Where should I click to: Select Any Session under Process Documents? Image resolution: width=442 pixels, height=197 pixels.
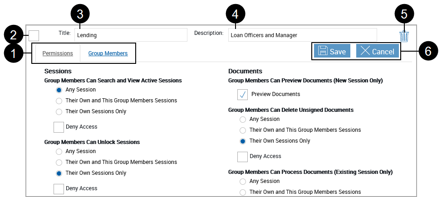coord(243,182)
